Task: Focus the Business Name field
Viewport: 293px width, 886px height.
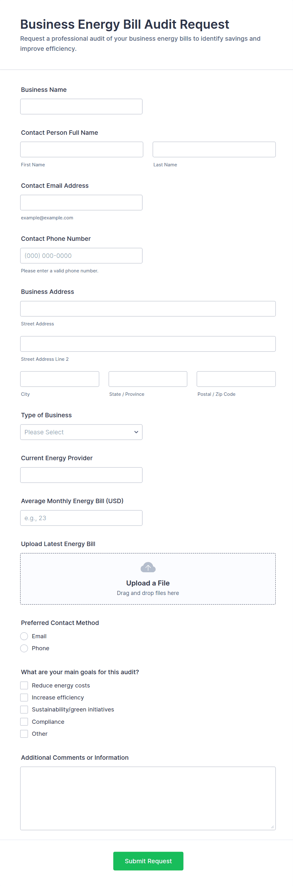Action: [x=81, y=107]
